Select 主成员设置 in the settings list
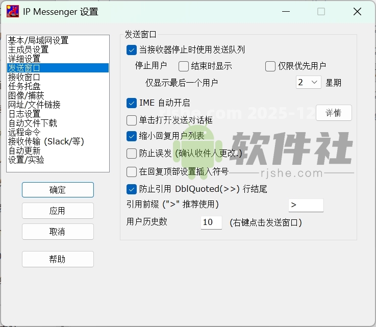The image size is (376, 327). [x=58, y=49]
